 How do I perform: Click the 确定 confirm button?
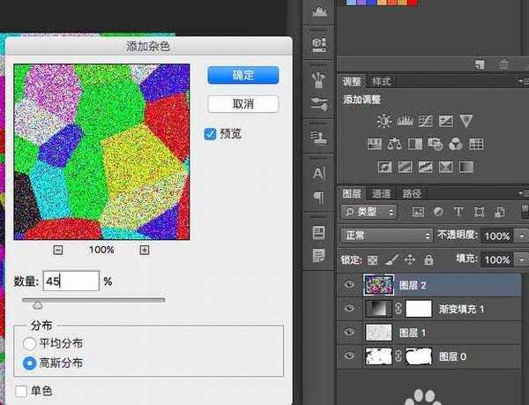[x=243, y=76]
